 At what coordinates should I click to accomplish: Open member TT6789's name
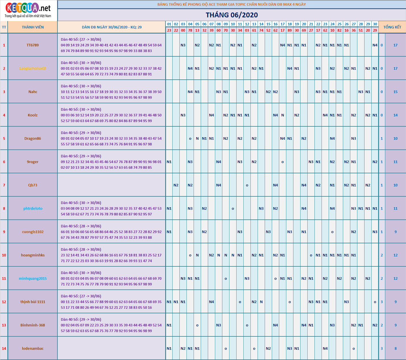pos(33,45)
